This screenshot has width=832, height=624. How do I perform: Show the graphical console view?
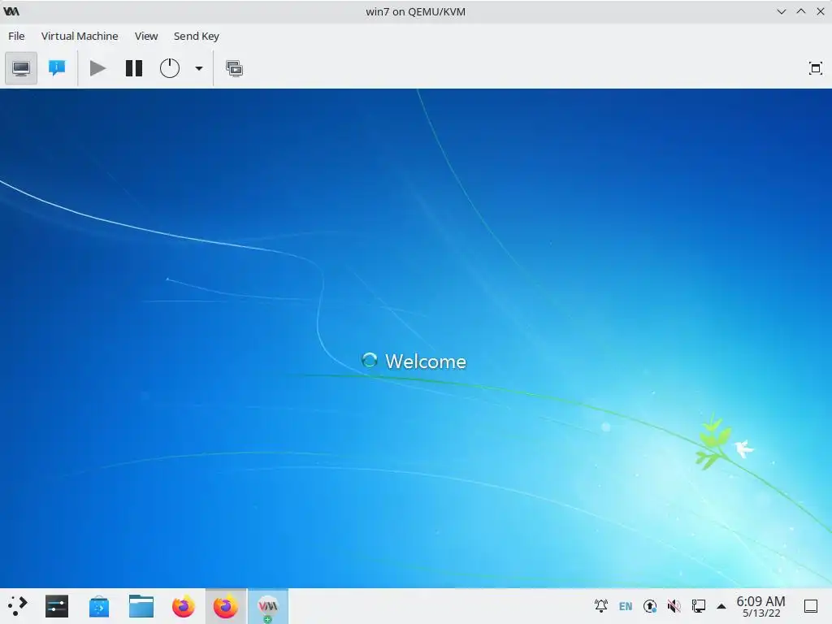pyautogui.click(x=21, y=68)
